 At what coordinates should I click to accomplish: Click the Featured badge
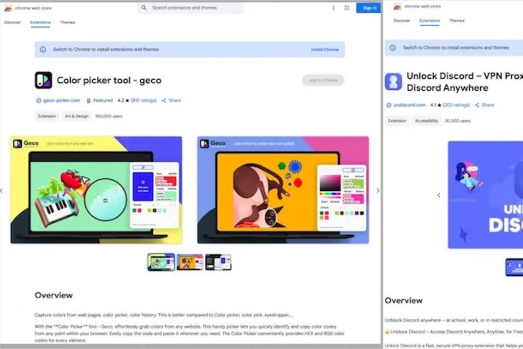[x=99, y=100]
